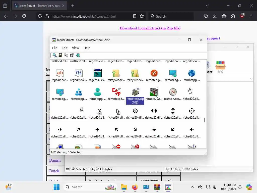Open the Firefox account icon
Screen dimensions: 257x193
point(224,16)
